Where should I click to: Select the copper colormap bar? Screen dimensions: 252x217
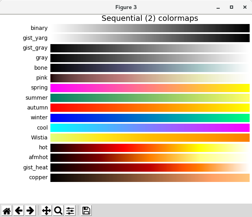(x=150, y=178)
